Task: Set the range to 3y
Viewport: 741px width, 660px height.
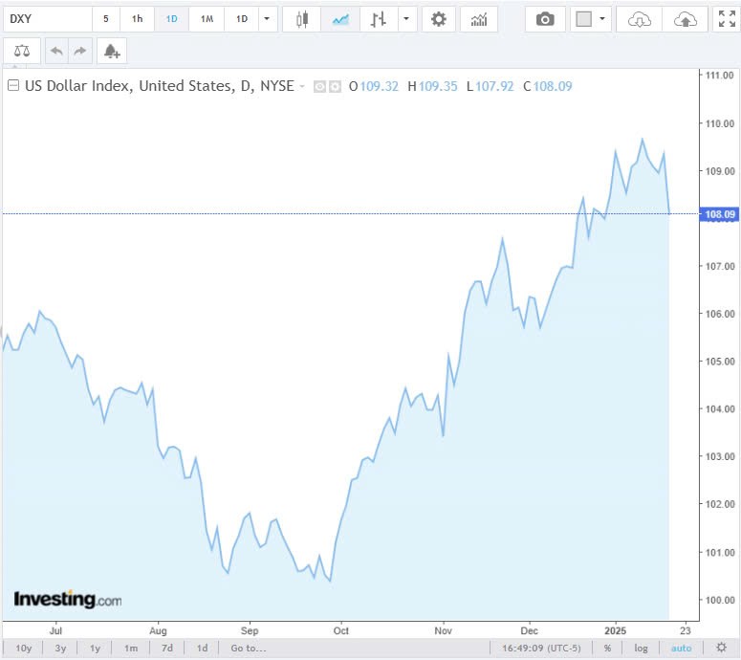Action: coord(60,648)
